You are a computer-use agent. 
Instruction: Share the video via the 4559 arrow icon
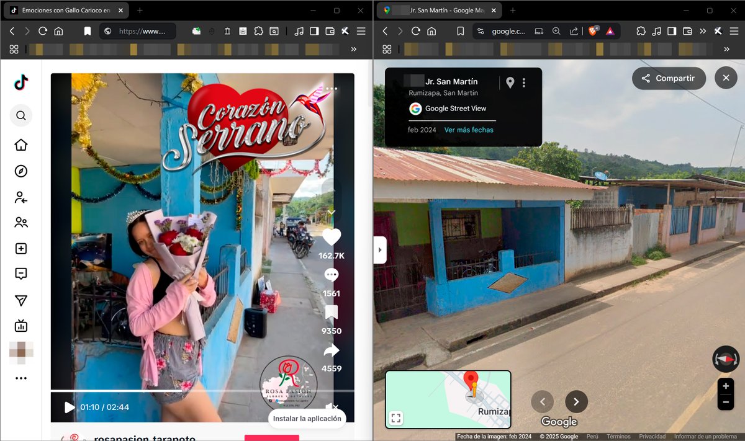coord(332,350)
